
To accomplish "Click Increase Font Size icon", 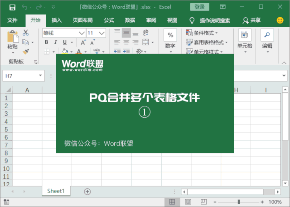I will [83, 42].
